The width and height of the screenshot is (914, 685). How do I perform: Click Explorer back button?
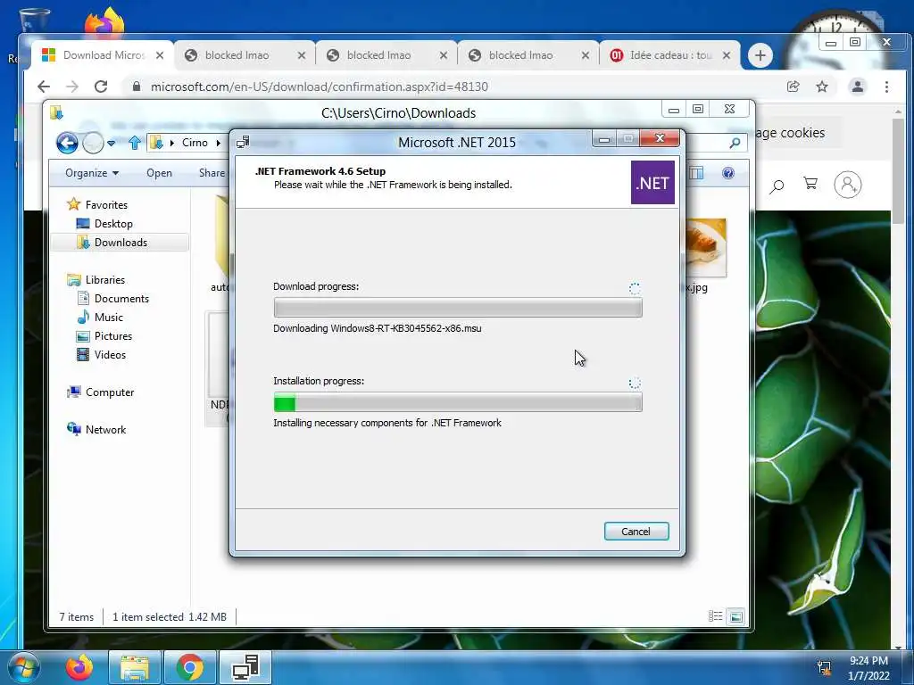click(x=67, y=143)
